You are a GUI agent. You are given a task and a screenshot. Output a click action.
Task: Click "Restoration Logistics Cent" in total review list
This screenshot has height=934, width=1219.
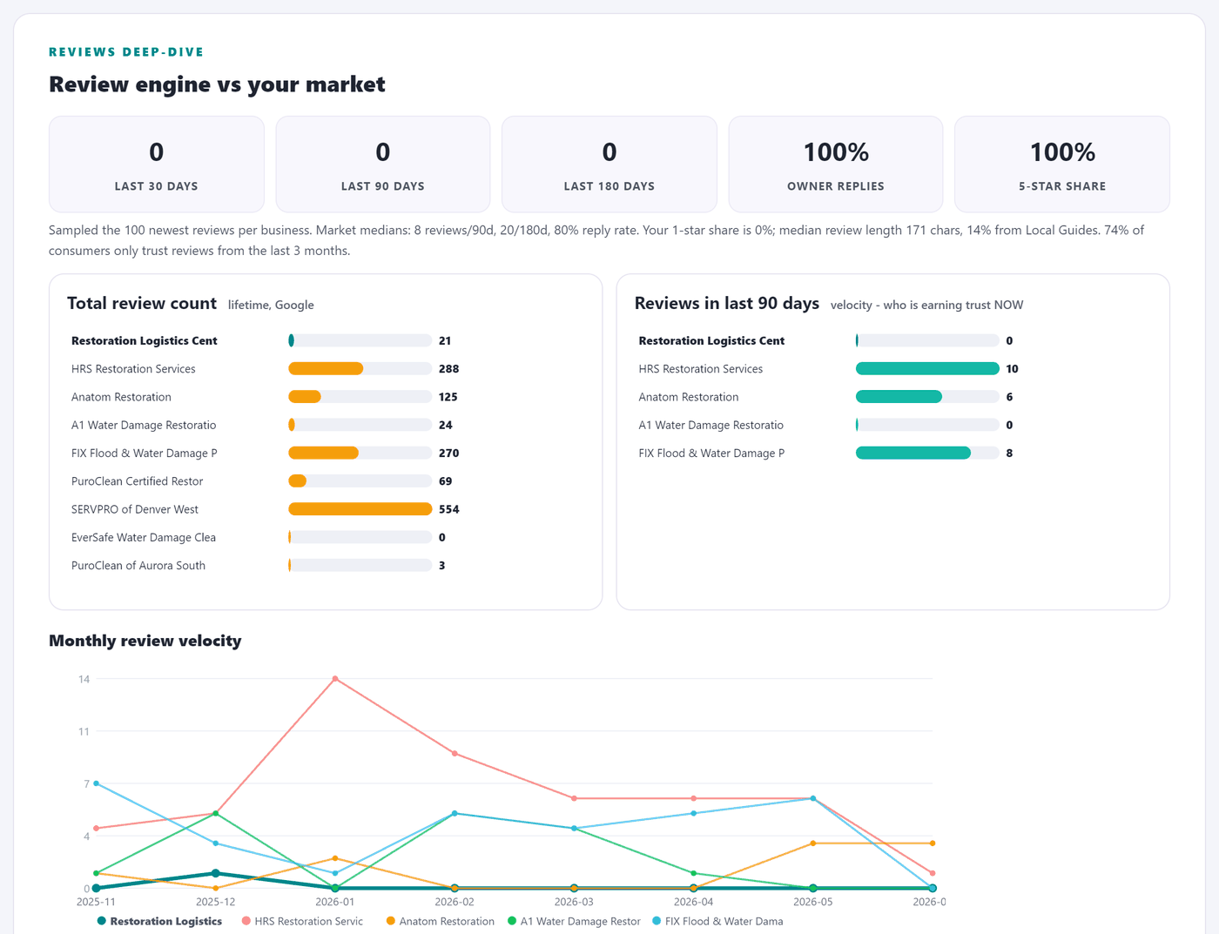click(x=145, y=341)
